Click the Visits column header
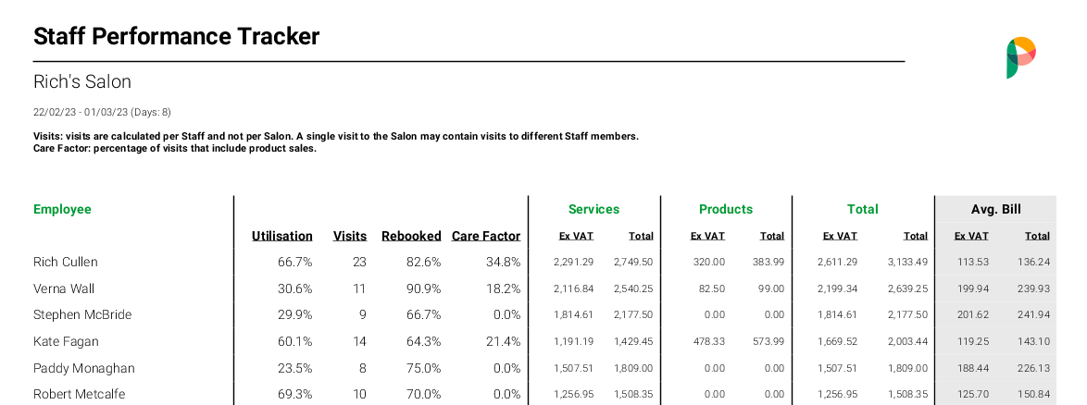The height and width of the screenshot is (405, 1087). [x=350, y=236]
